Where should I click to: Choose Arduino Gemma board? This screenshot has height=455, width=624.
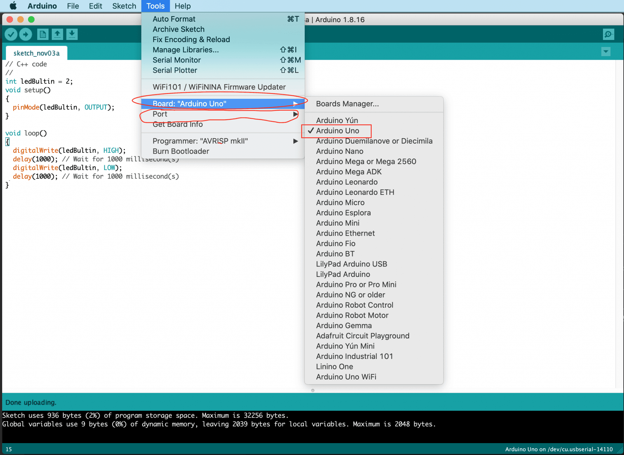tap(374, 326)
